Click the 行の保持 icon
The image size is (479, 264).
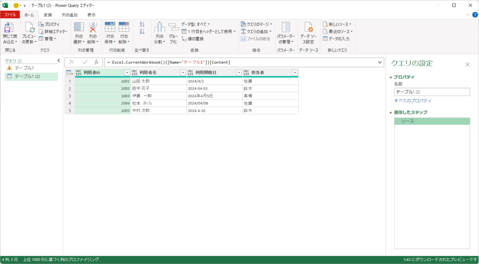point(110,27)
